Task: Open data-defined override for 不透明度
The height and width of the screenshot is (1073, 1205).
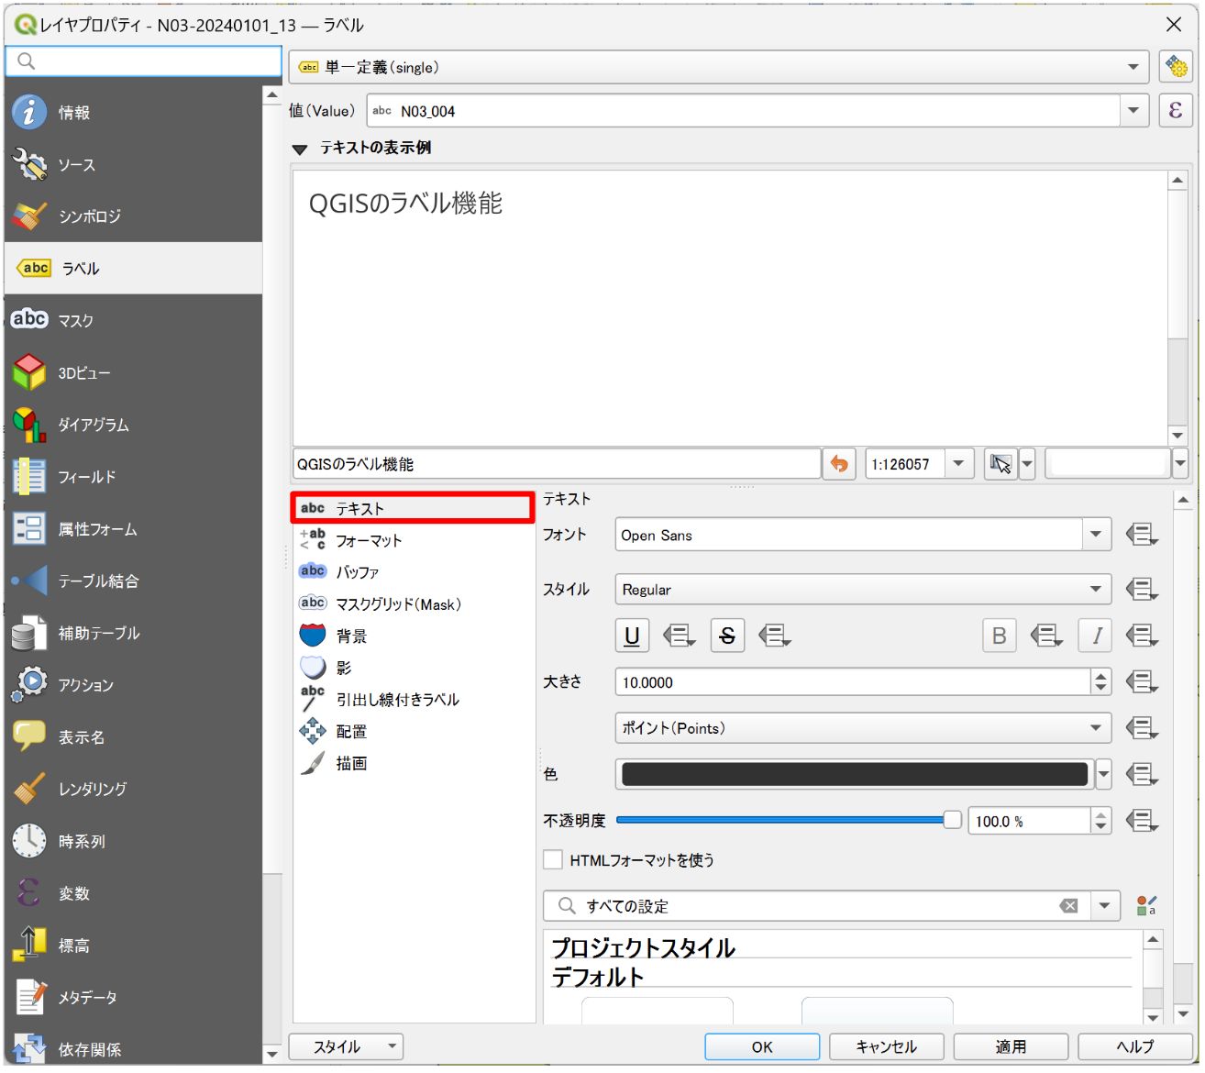Action: coord(1142,821)
